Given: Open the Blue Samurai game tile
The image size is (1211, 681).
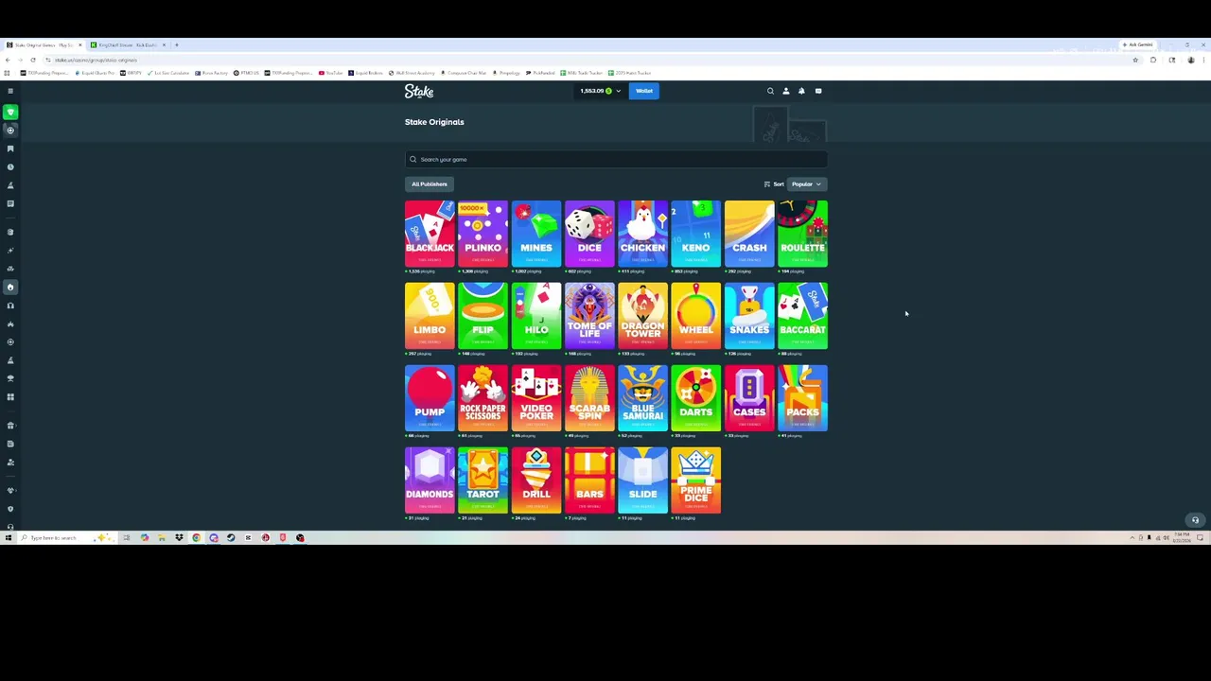Looking at the screenshot, I should pos(642,397).
